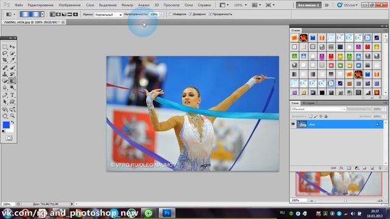Image resolution: width=390 pixels, height=219 pixels.
Task: Select the Gradient tool in toolbox
Action: 12,81
